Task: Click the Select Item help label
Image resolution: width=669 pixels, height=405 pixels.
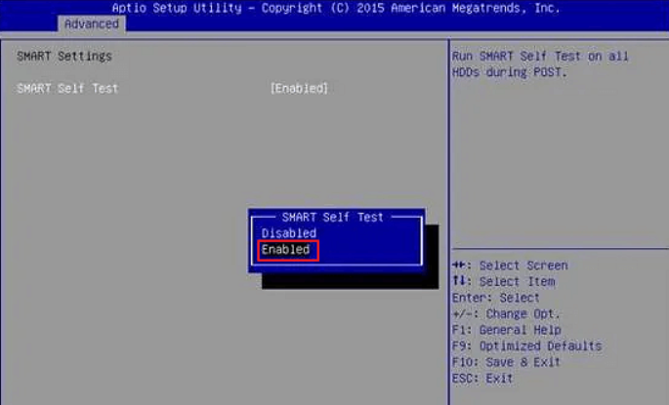Action: pyautogui.click(x=517, y=282)
